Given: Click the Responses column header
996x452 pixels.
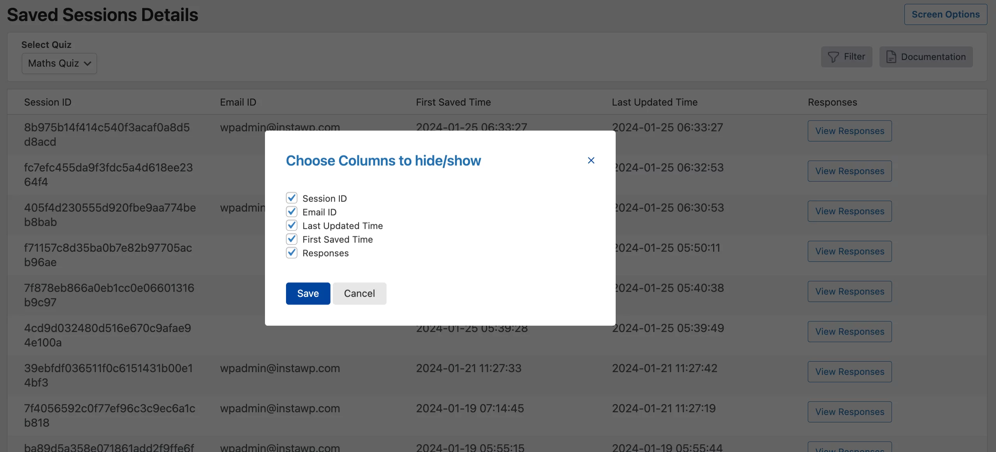Looking at the screenshot, I should coord(832,102).
